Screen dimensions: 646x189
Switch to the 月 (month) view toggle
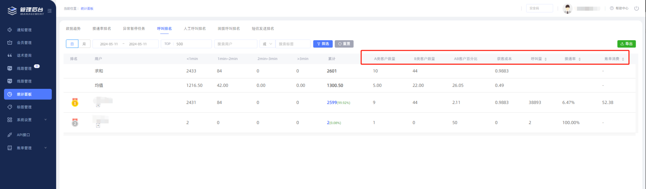click(x=84, y=44)
